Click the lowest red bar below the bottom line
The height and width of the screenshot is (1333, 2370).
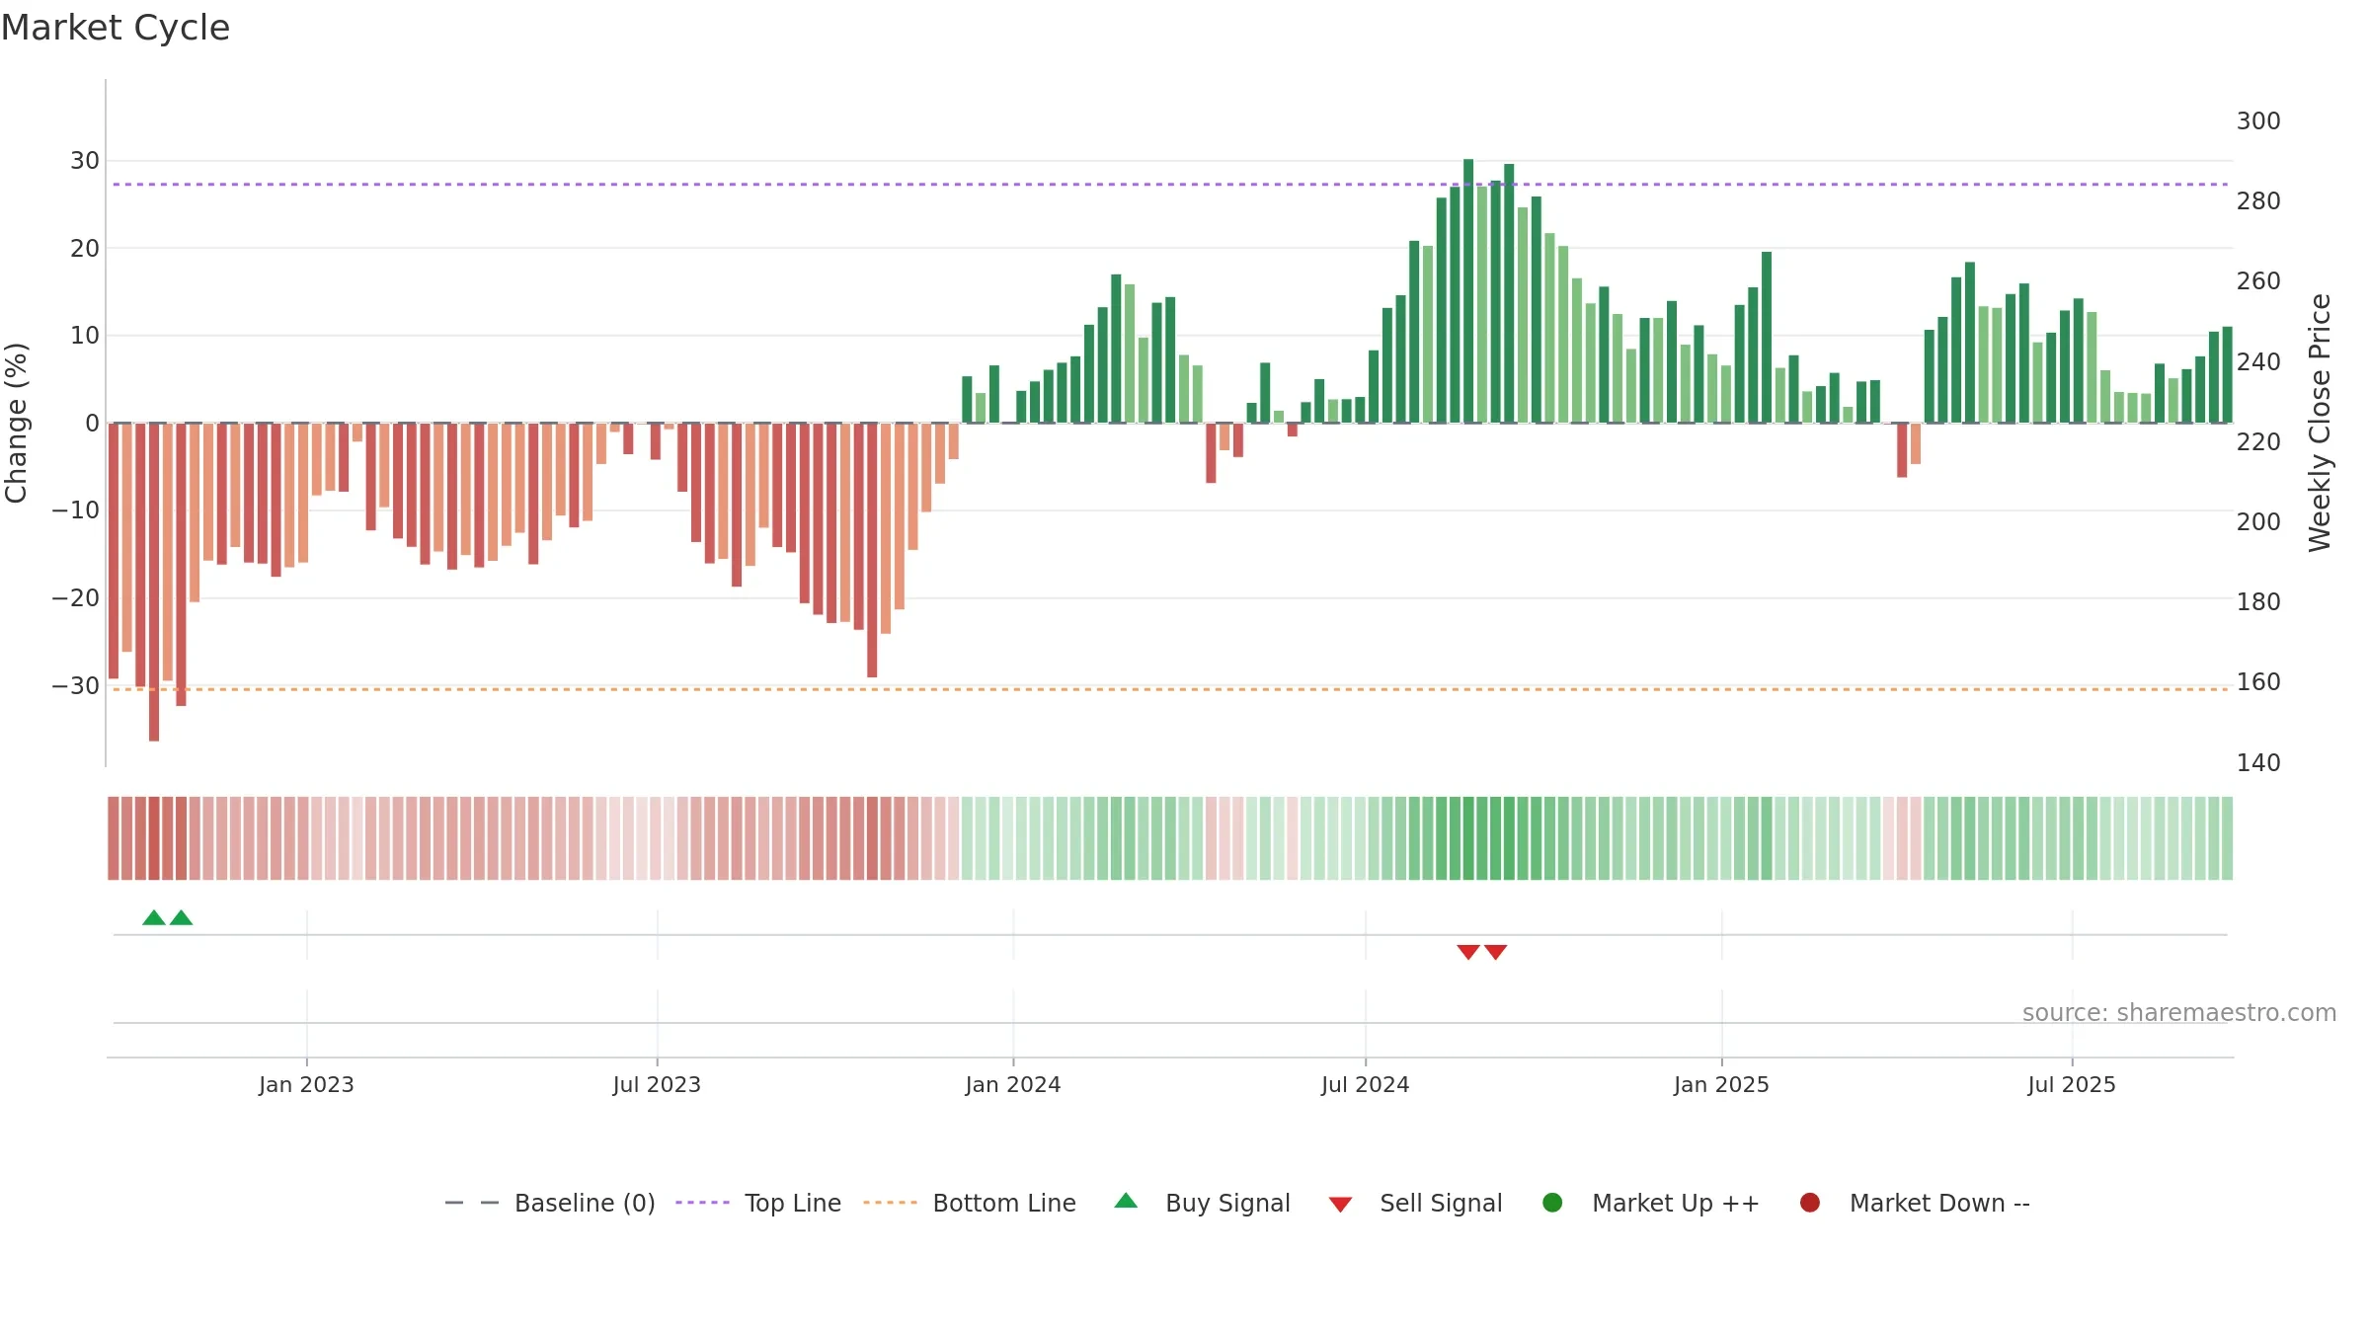click(x=154, y=582)
